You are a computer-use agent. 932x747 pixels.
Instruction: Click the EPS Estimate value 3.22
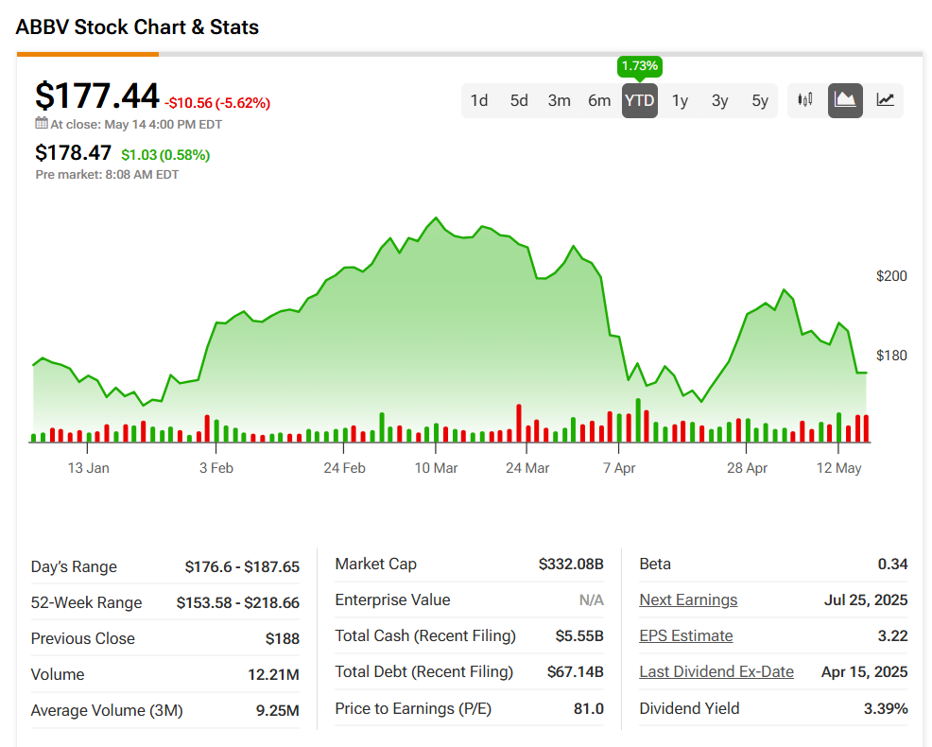point(892,635)
